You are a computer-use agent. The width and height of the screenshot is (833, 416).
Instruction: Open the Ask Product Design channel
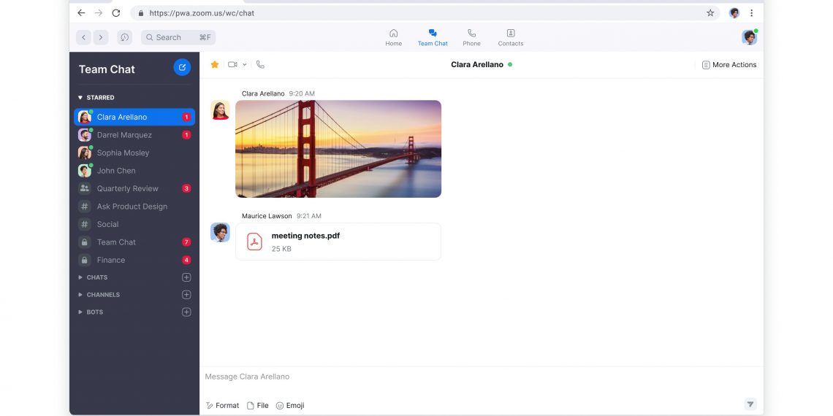coord(134,207)
